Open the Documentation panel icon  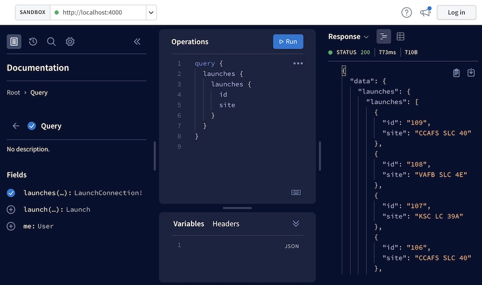[13, 41]
